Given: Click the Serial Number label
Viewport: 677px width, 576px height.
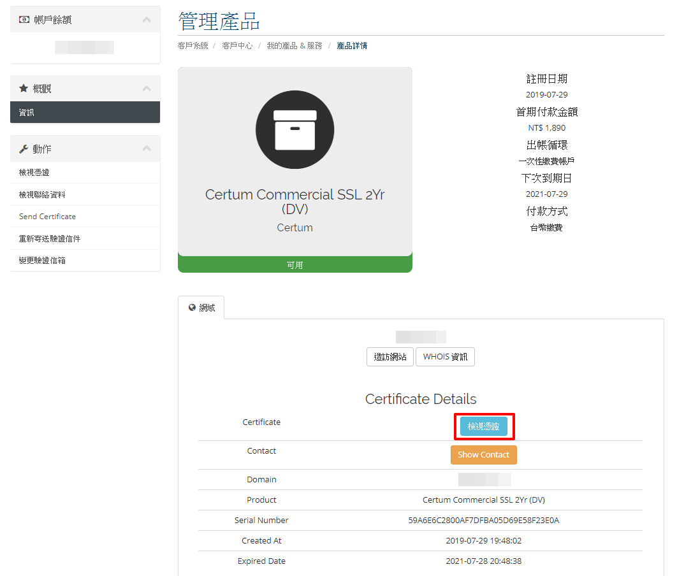Looking at the screenshot, I should [x=261, y=521].
